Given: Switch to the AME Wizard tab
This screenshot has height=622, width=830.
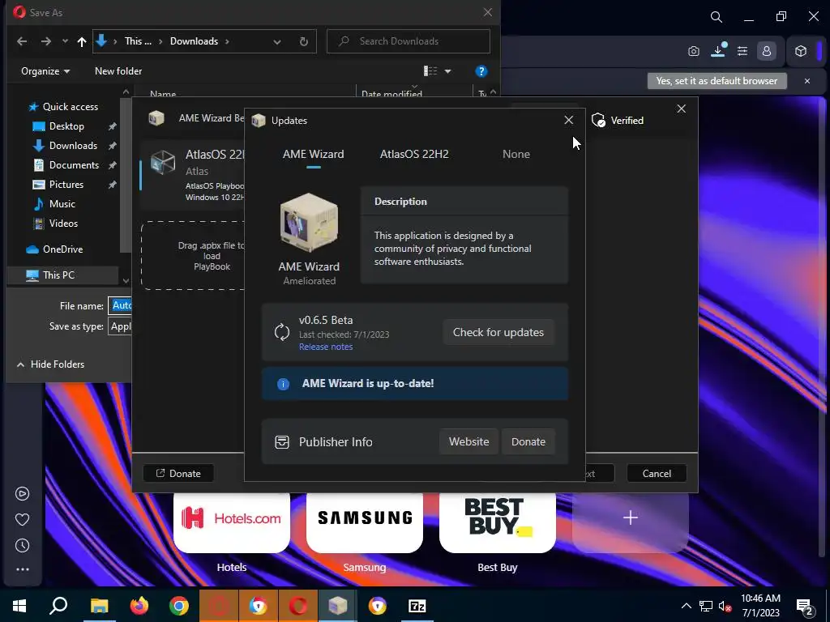Looking at the screenshot, I should click(314, 154).
